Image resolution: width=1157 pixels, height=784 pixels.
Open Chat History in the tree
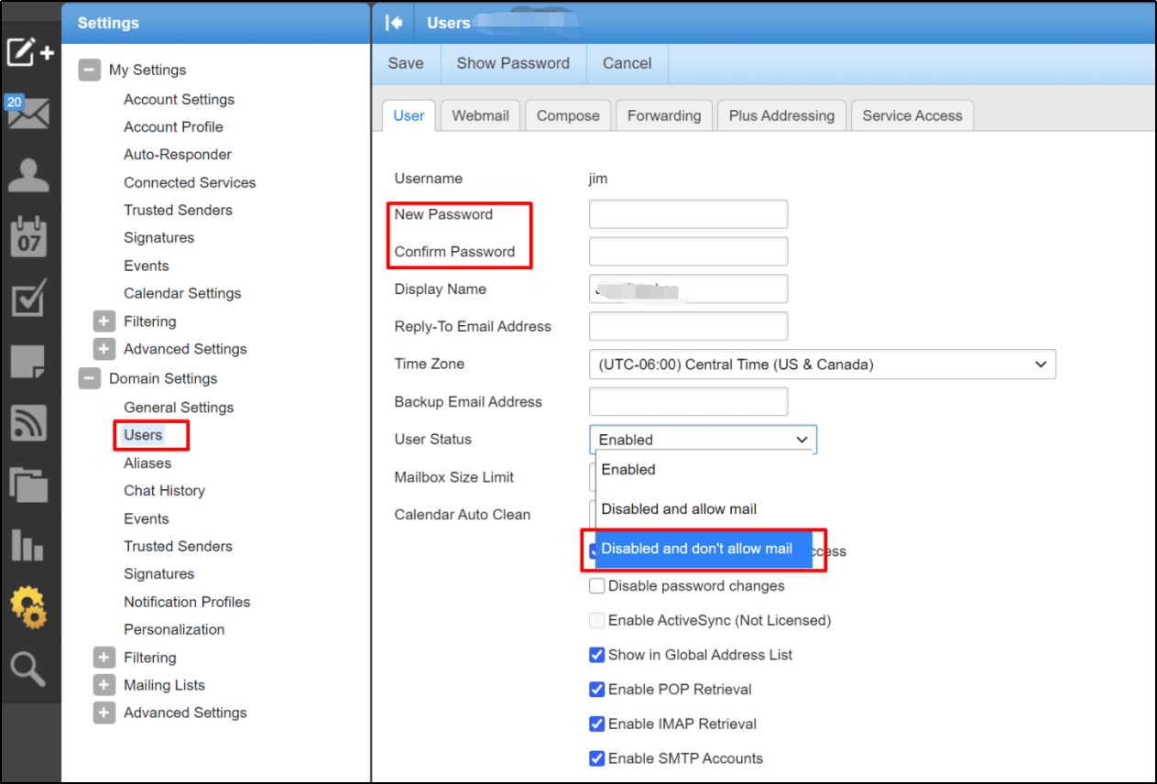click(164, 491)
